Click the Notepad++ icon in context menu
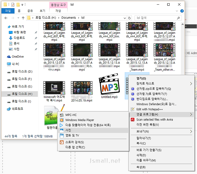 tap(132, 109)
